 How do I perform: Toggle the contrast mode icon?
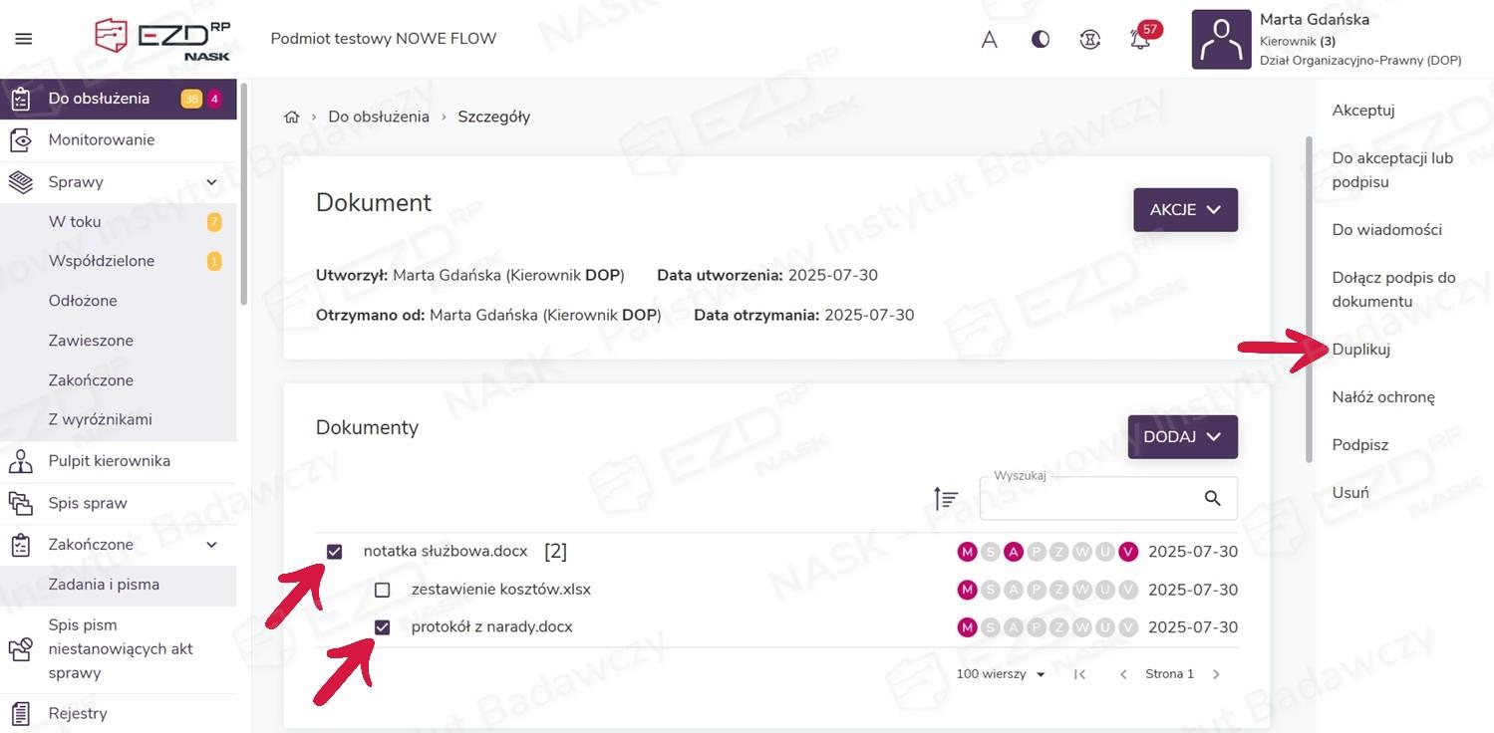click(x=1040, y=40)
